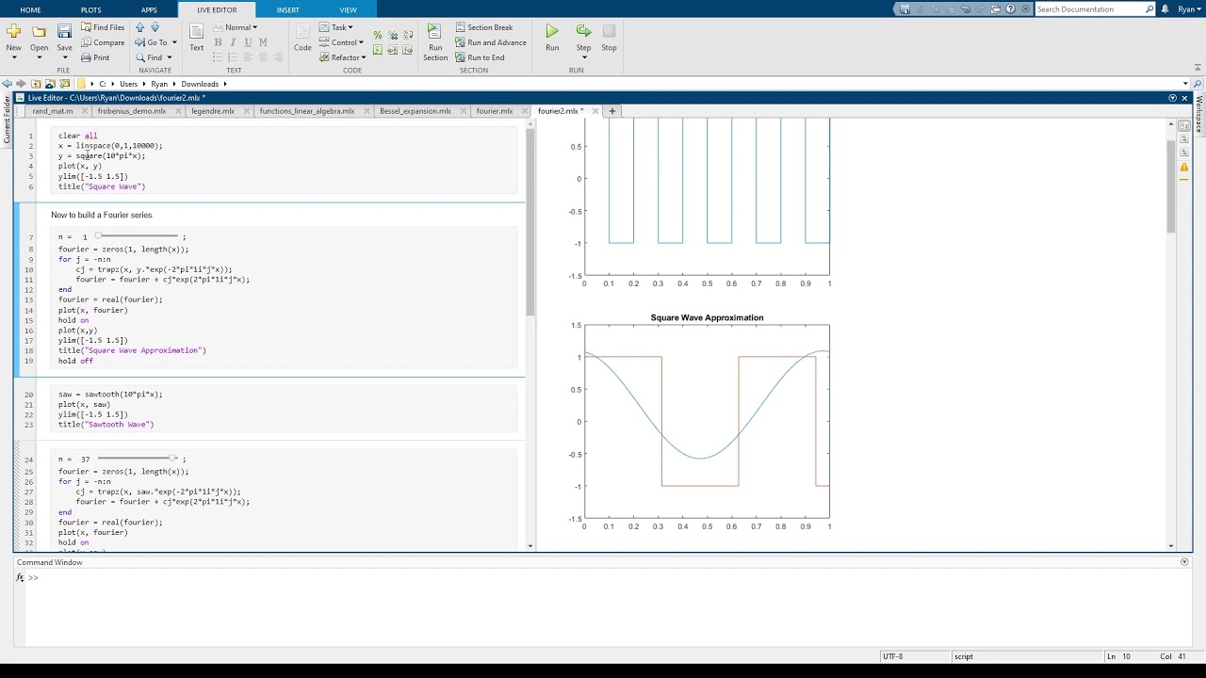Click Run to End
The width and height of the screenshot is (1206, 678).
pyautogui.click(x=480, y=57)
